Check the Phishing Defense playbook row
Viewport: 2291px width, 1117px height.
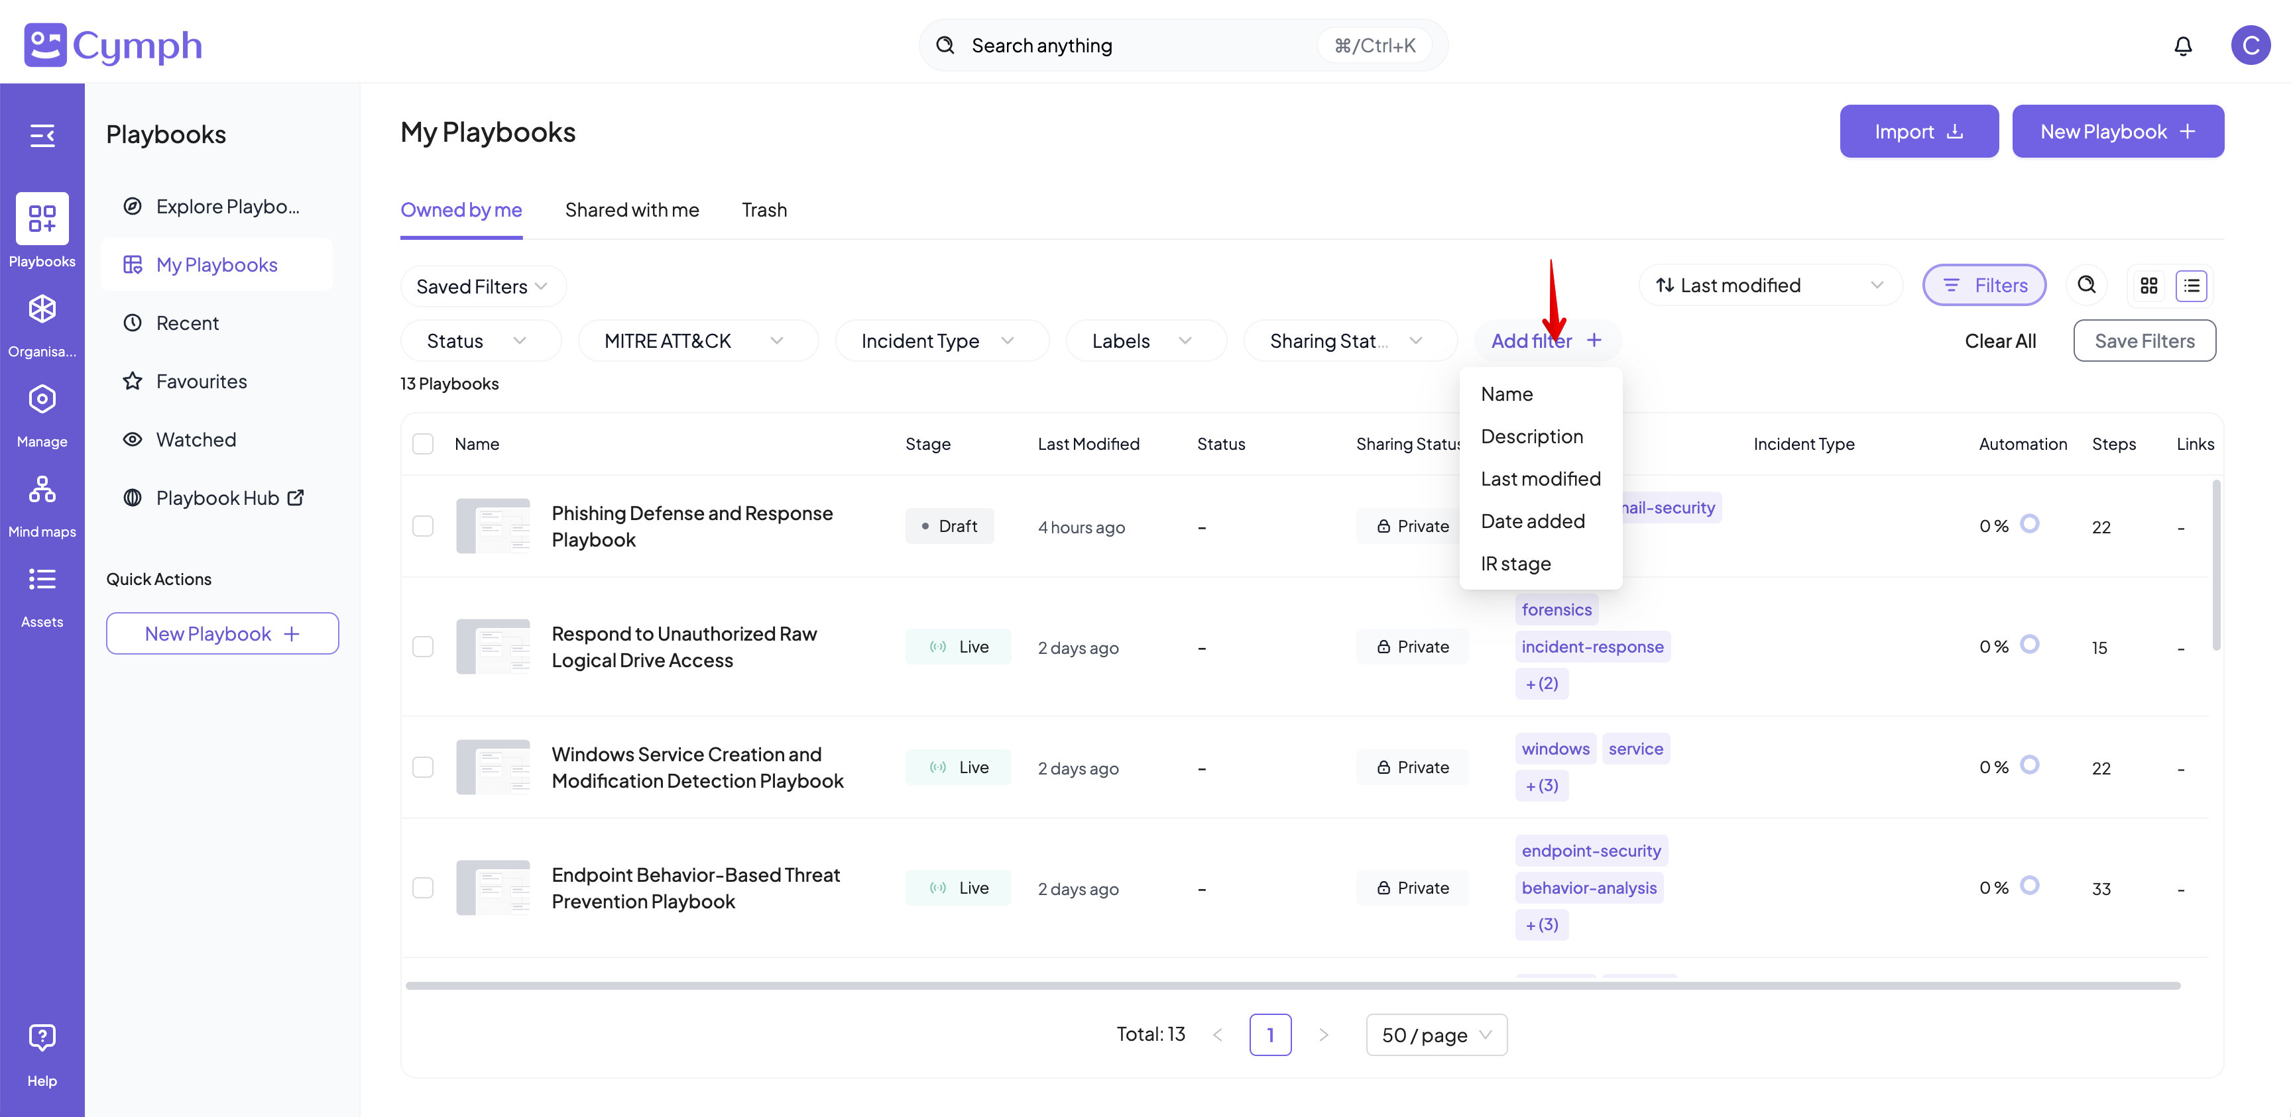tap(422, 526)
